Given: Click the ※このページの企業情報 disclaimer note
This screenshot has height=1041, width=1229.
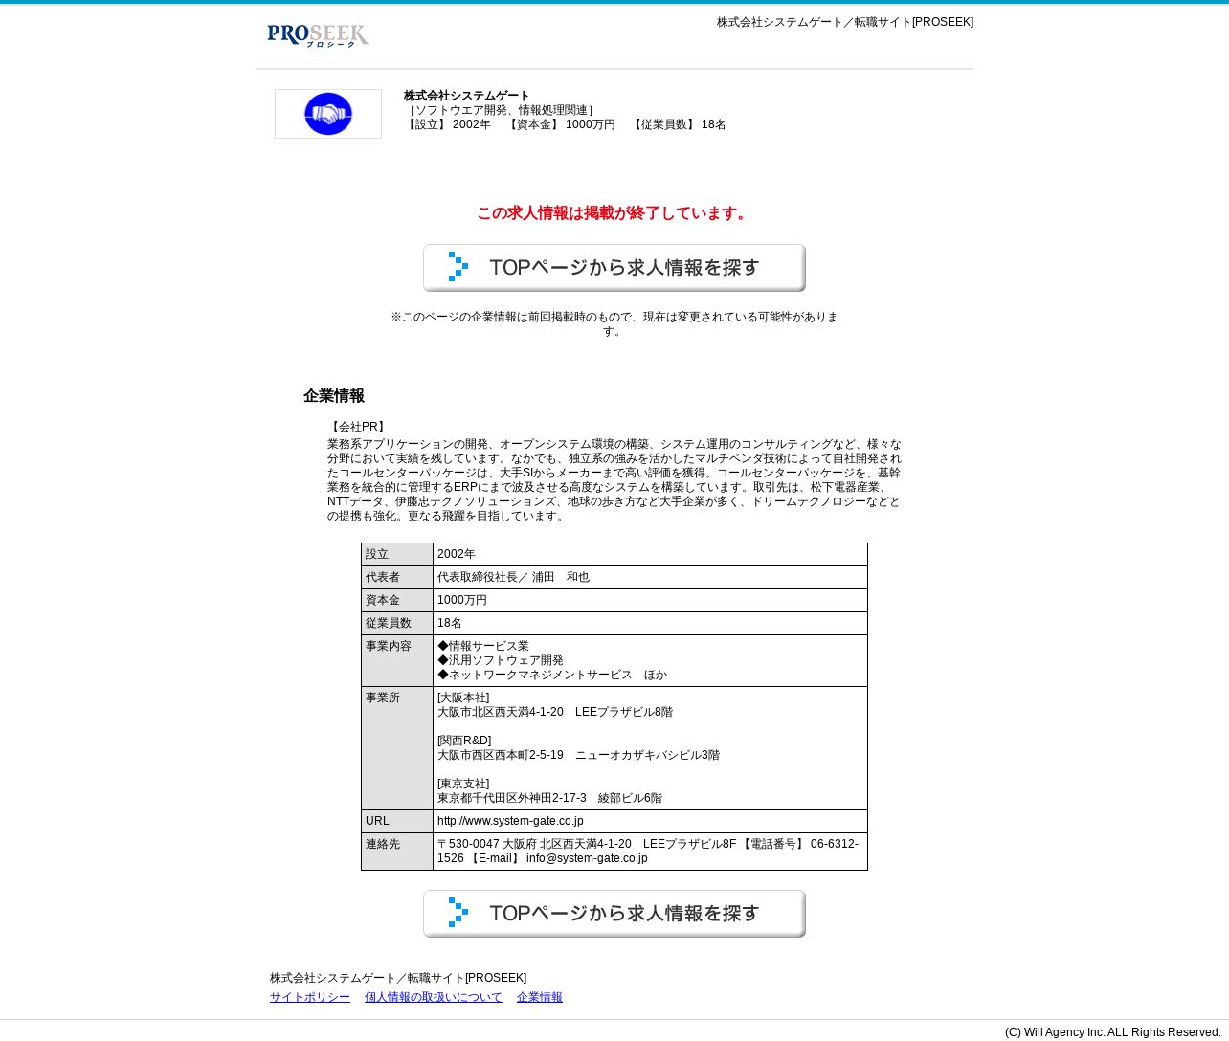Looking at the screenshot, I should pos(614,323).
